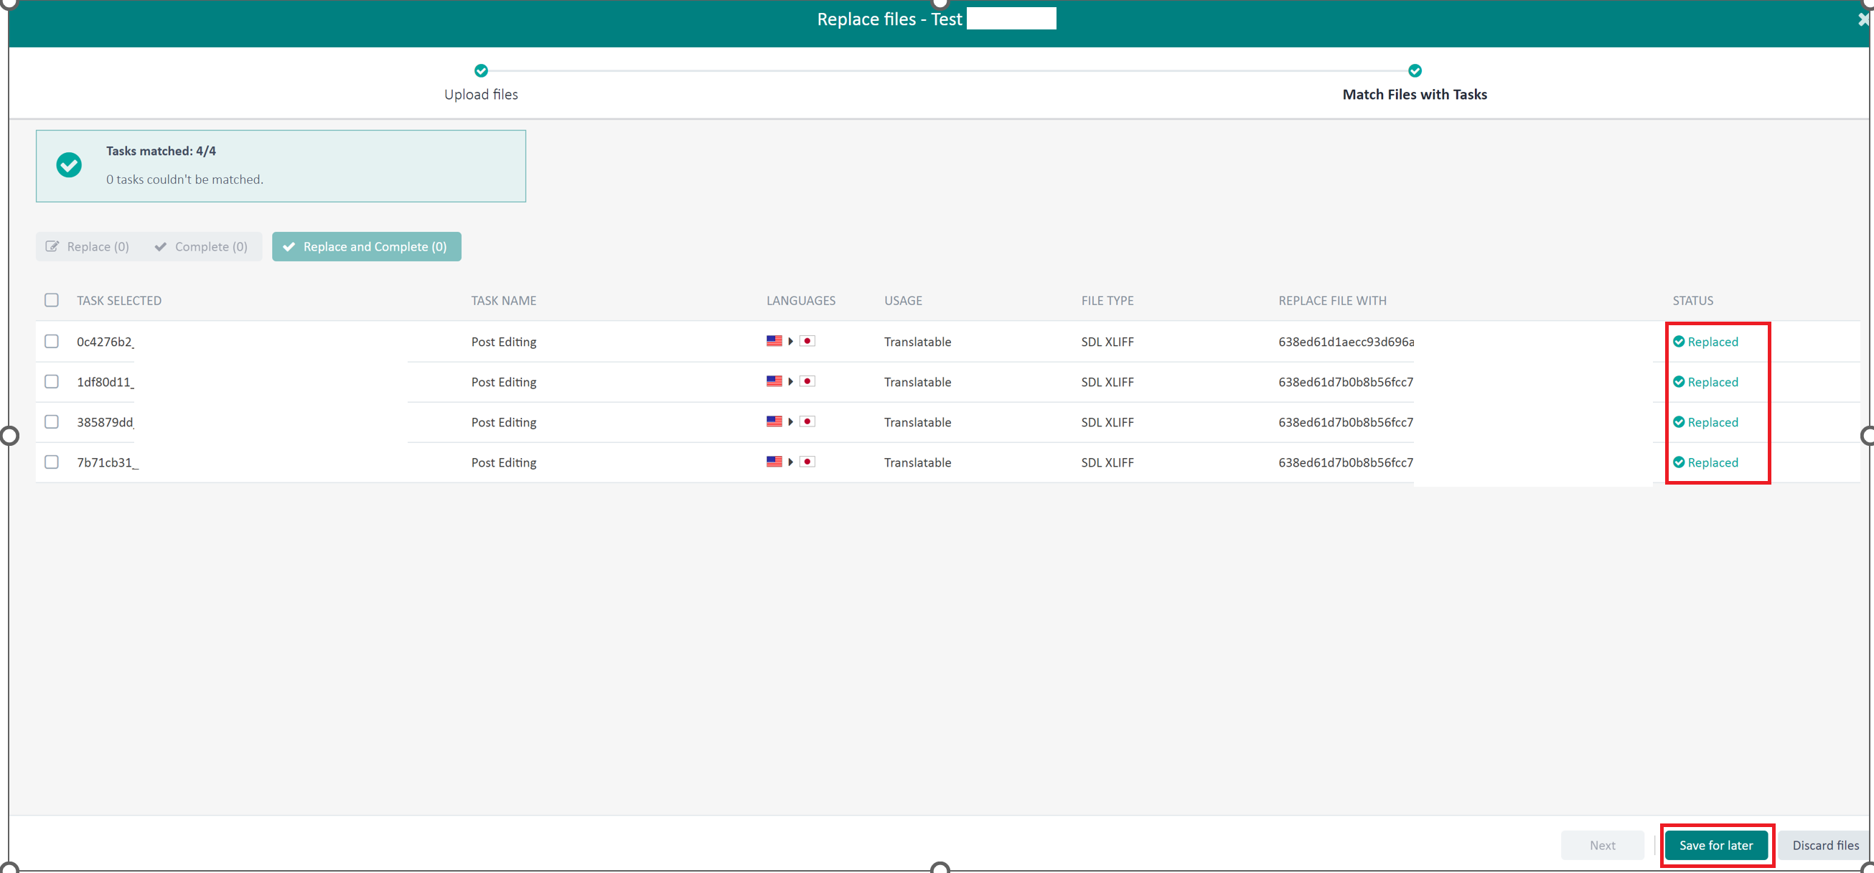Save progress with Save for later
Screen dimensions: 1874x873
coord(1716,845)
